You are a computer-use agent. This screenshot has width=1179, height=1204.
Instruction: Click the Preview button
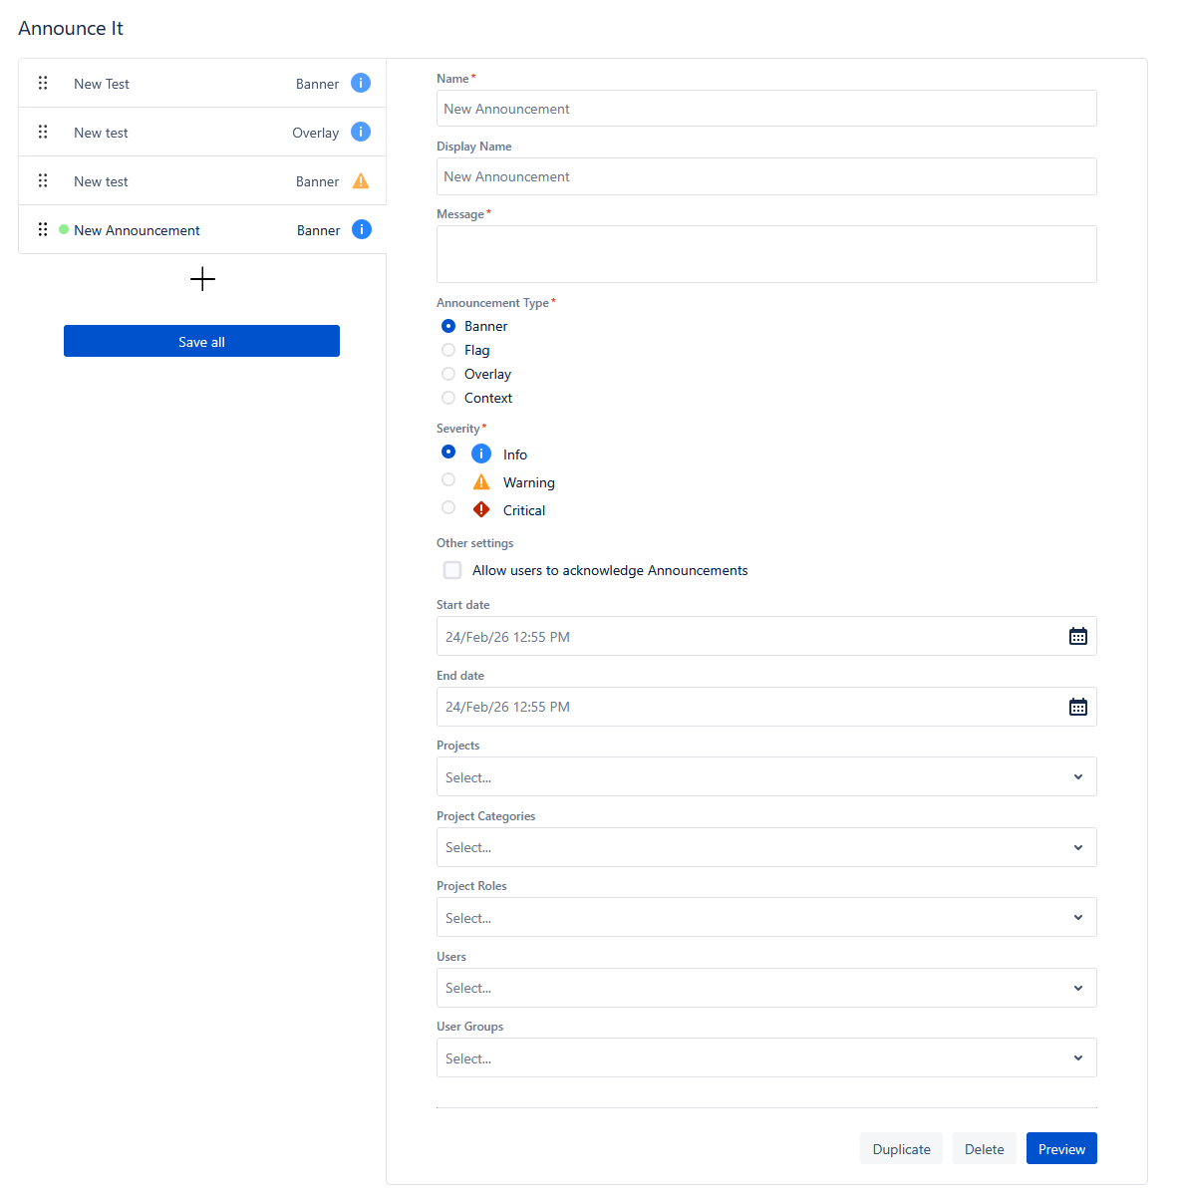pyautogui.click(x=1061, y=1149)
